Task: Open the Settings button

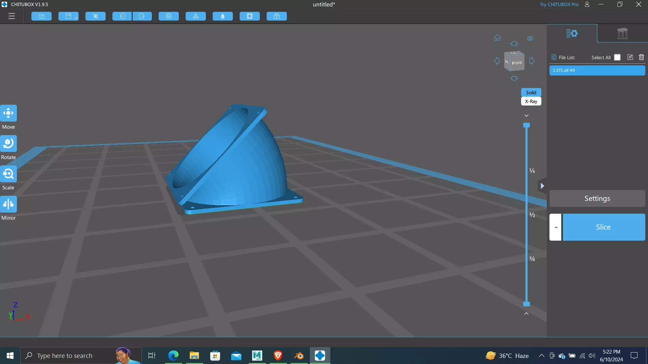Action: tap(597, 199)
